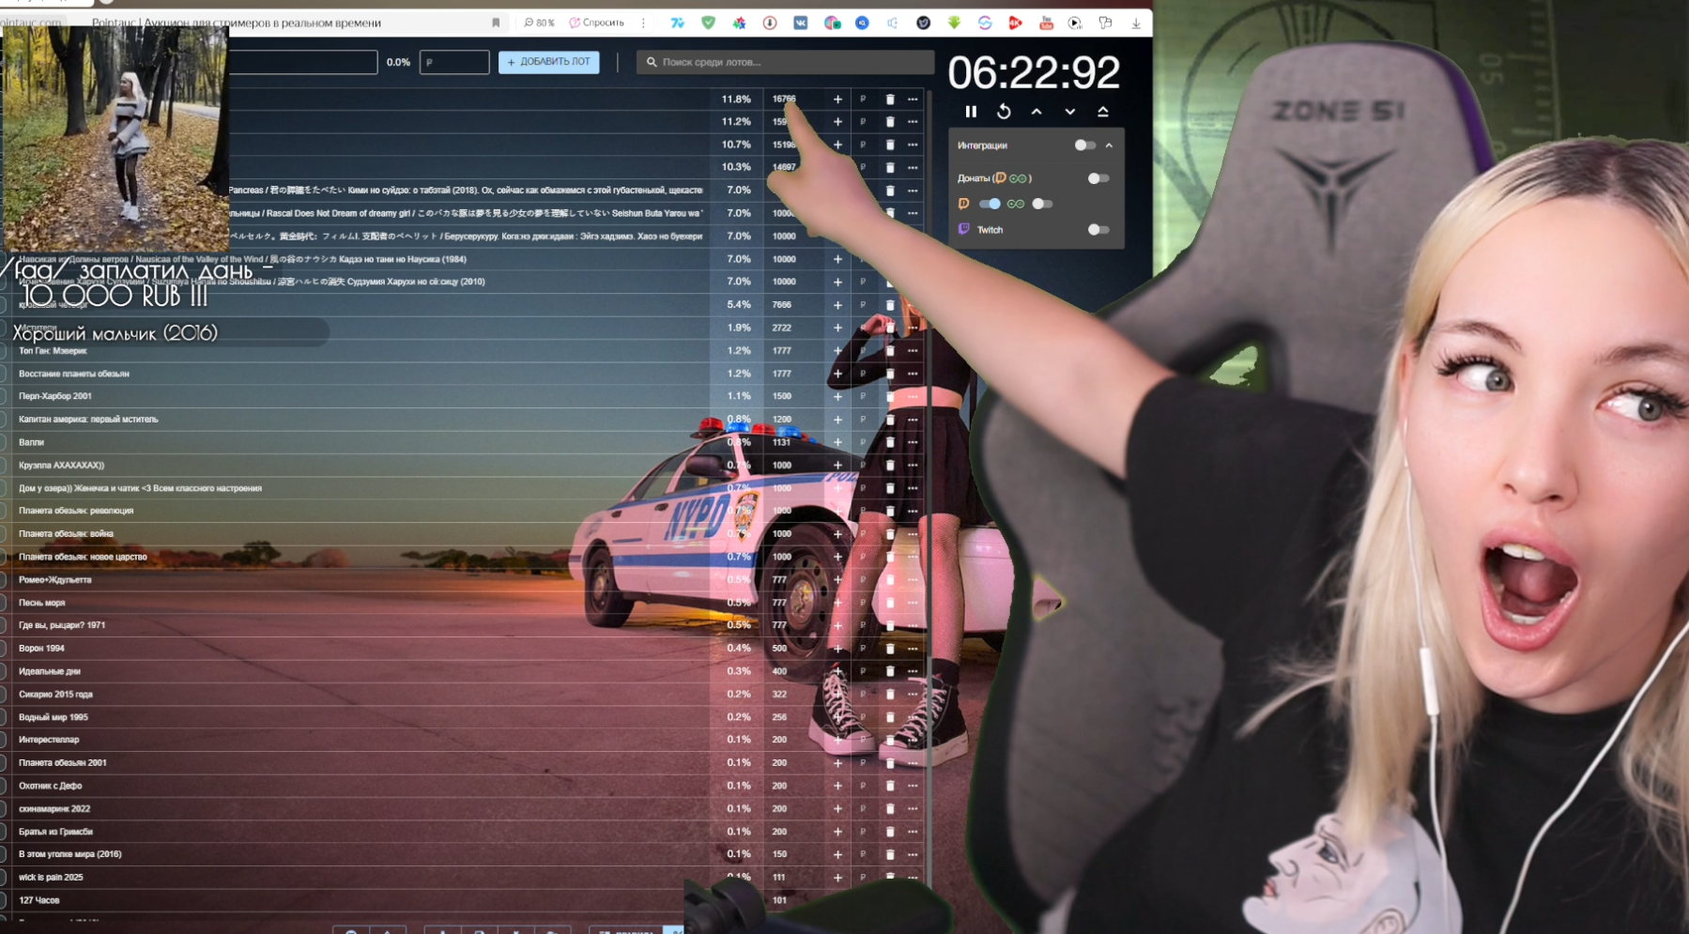The height and width of the screenshot is (934, 1689).
Task: Delete the Идеальные дни lot
Action: coord(890,671)
